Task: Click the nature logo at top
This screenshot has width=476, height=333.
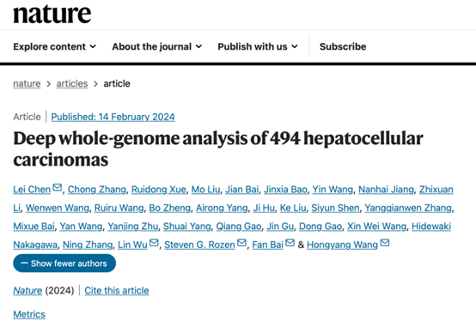Action: tap(52, 14)
